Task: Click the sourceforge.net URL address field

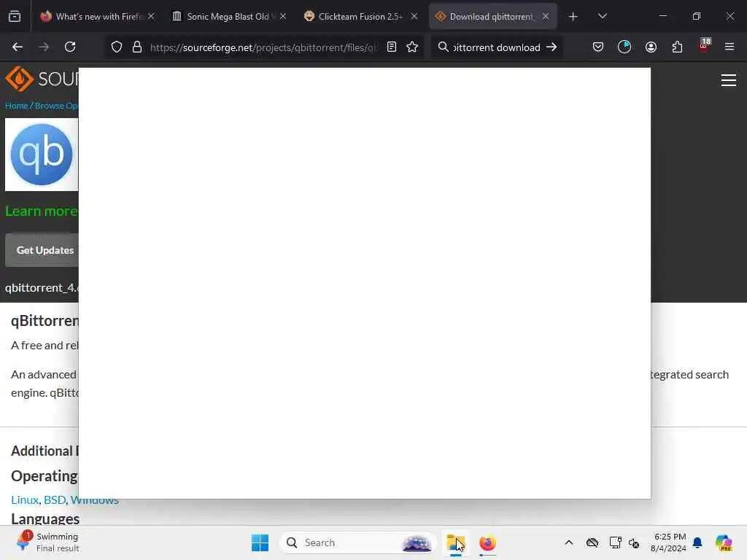Action: 263,47
